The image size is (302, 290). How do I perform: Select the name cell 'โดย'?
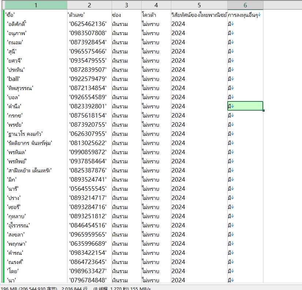tap(36, 271)
